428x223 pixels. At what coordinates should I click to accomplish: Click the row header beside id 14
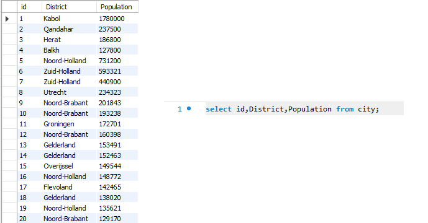tap(9, 155)
